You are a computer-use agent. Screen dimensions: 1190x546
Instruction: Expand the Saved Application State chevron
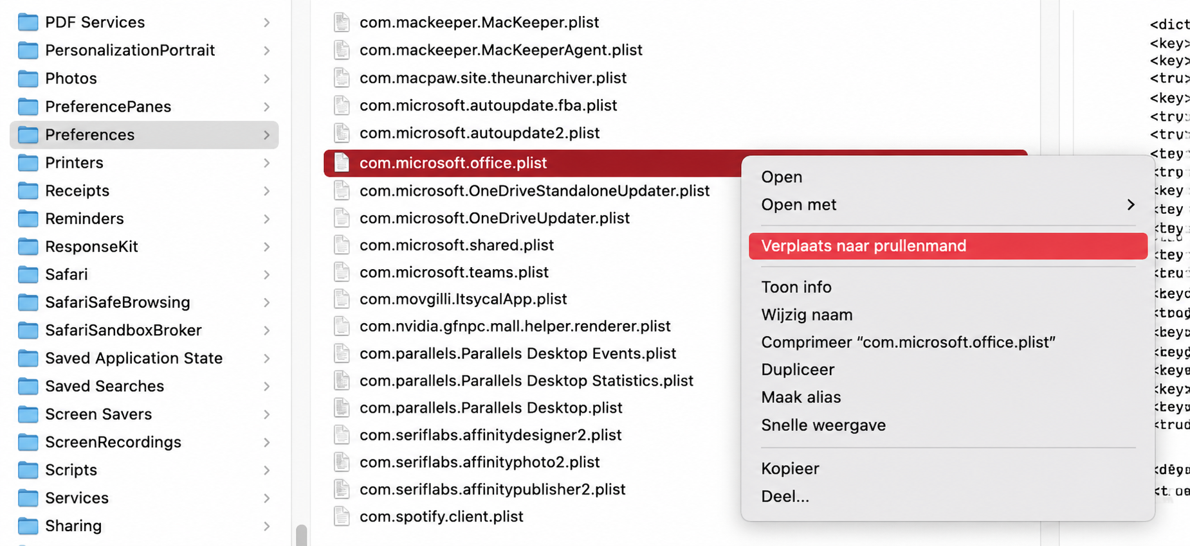266,358
